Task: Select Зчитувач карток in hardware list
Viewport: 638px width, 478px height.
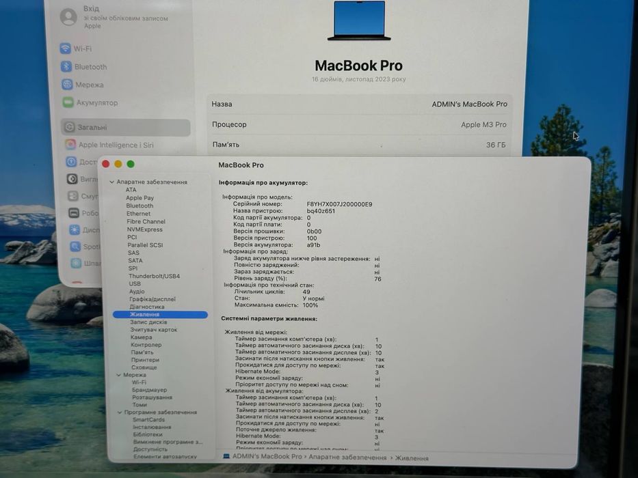Action: point(154,330)
